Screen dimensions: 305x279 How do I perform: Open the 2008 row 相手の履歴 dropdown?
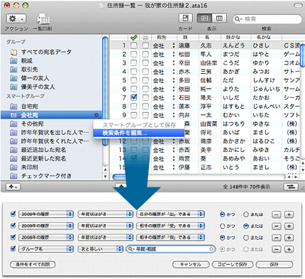click(x=170, y=237)
